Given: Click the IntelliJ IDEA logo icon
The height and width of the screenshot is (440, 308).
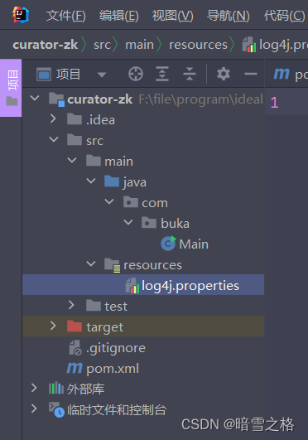Looking at the screenshot, I should tap(21, 15).
